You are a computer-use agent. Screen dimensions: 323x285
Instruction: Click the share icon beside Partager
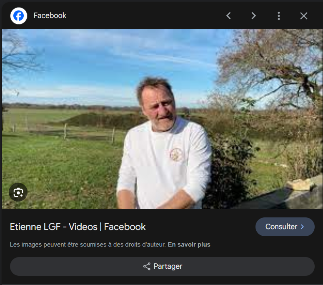click(147, 266)
